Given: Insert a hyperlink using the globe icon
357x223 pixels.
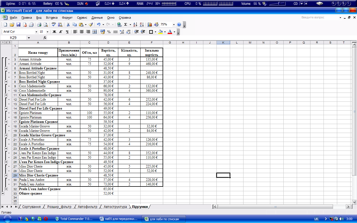Looking at the screenshot, I should pyautogui.click(x=119, y=25).
